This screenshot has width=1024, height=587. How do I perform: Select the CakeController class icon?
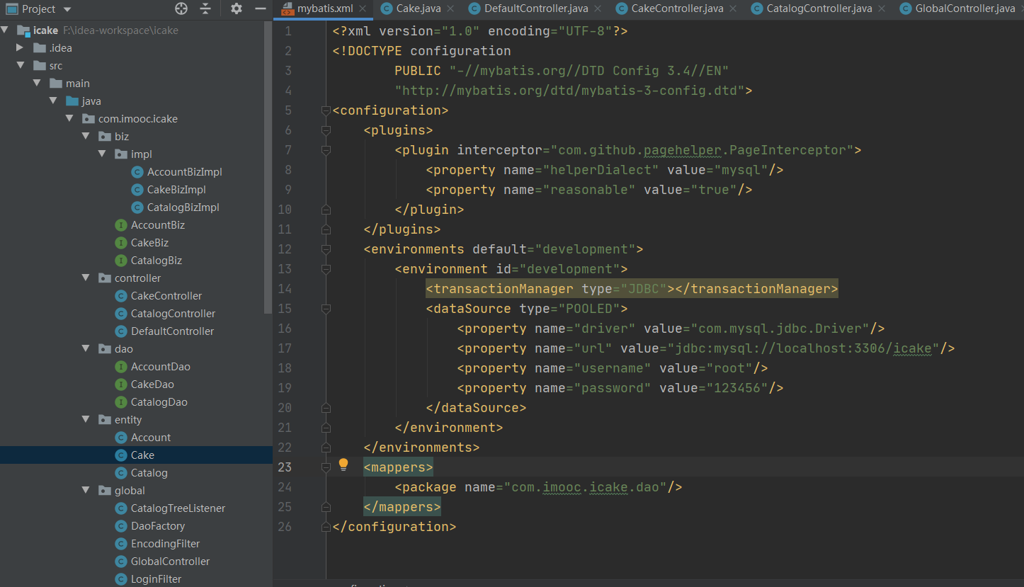tap(121, 296)
